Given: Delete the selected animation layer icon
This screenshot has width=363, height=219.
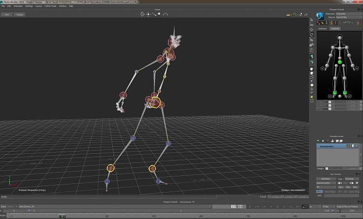Looking at the screenshot, I should point(327,141).
